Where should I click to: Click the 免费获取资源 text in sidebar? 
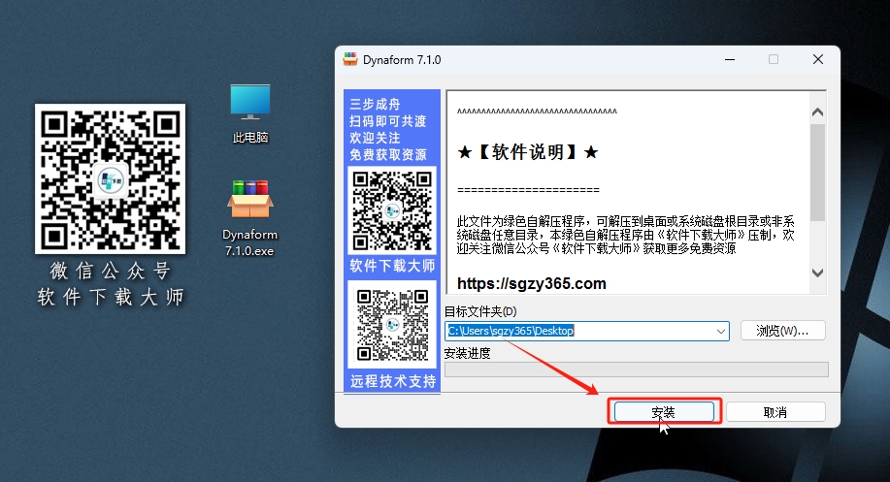tap(388, 155)
